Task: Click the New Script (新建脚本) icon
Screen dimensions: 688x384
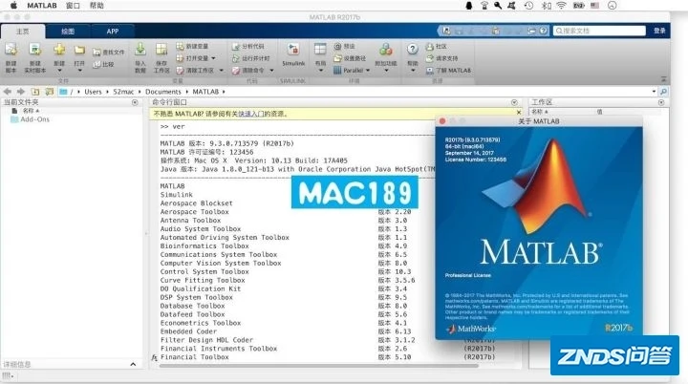Action: [x=11, y=50]
